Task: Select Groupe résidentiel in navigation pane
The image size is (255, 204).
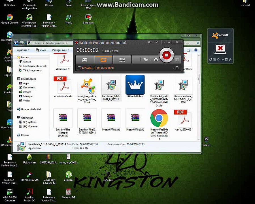Action: click(x=31, y=109)
